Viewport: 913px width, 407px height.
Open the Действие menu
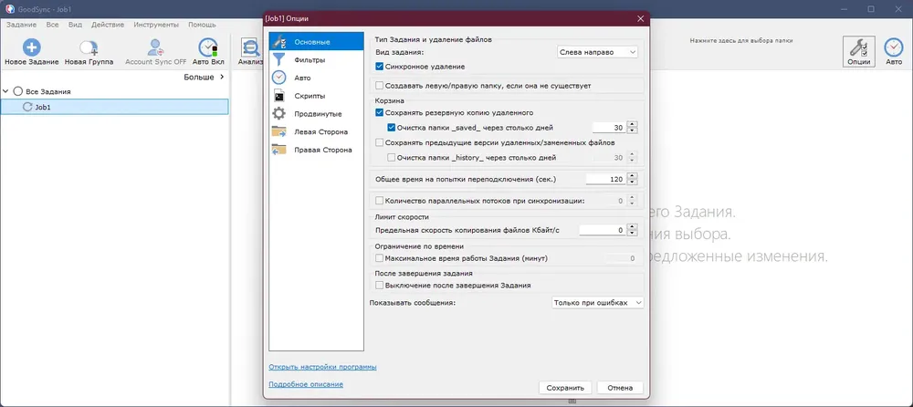pos(108,25)
